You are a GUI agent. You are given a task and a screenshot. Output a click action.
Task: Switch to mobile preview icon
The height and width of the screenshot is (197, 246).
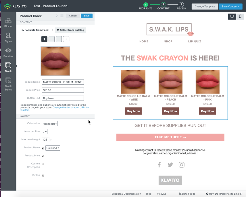240,16
